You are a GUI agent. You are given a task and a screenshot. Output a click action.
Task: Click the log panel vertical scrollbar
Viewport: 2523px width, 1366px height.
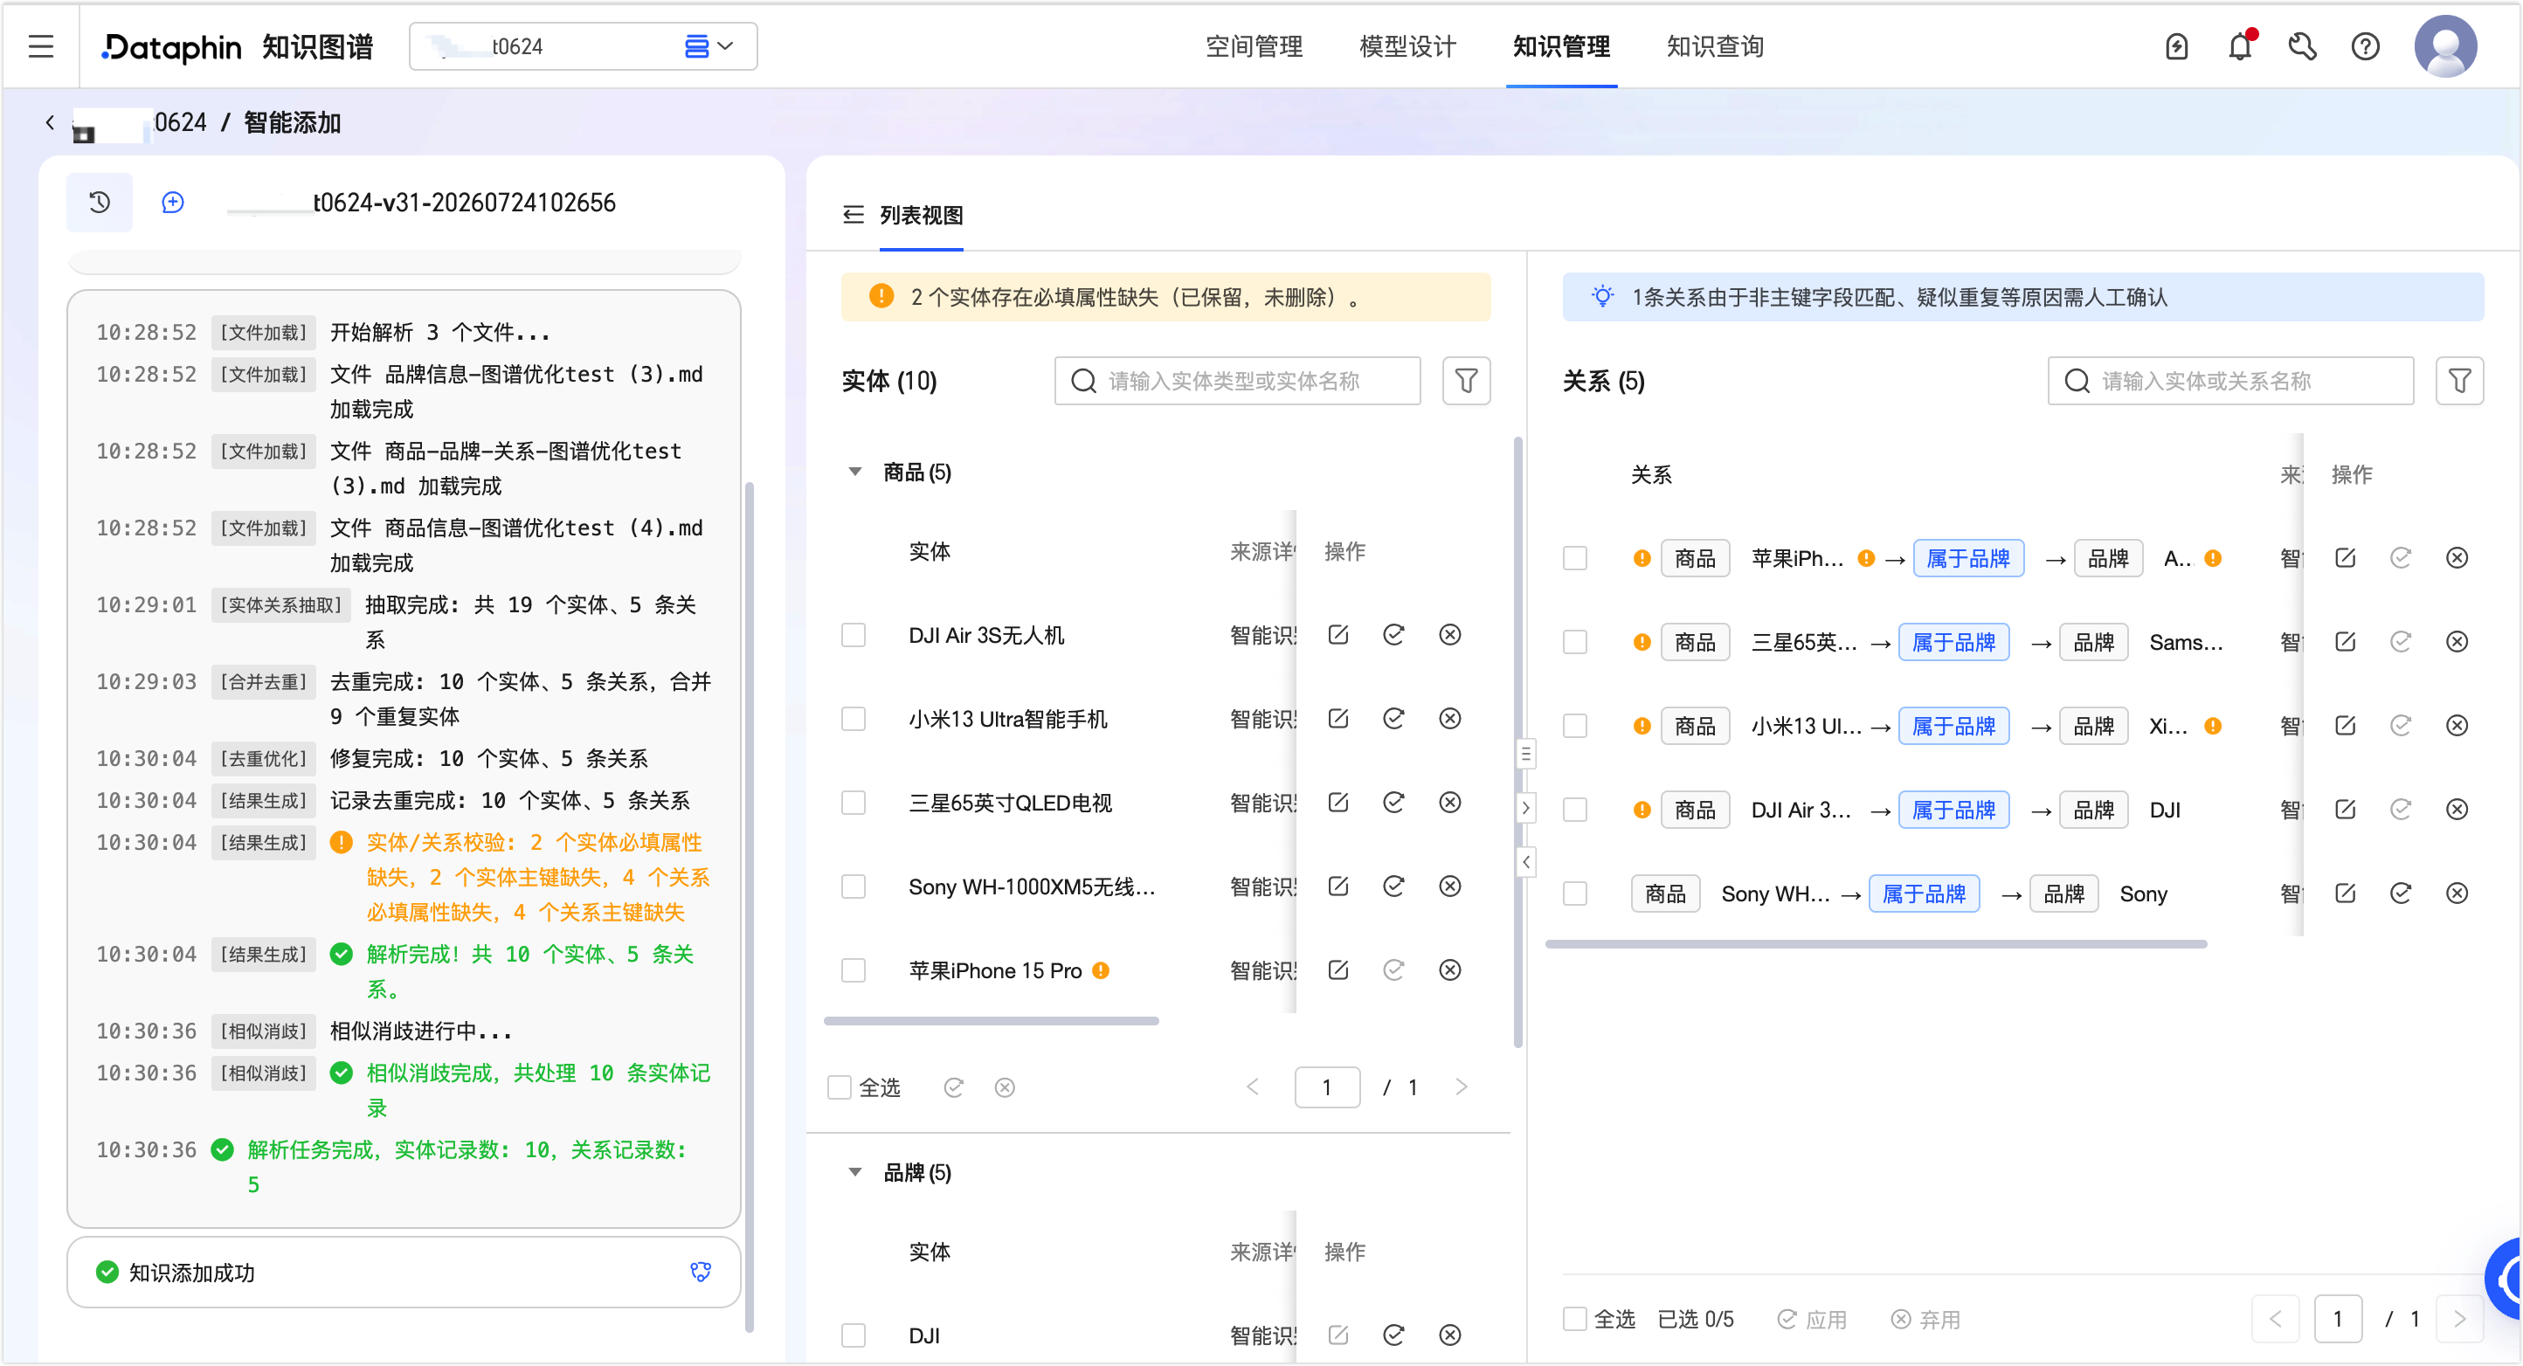(750, 905)
